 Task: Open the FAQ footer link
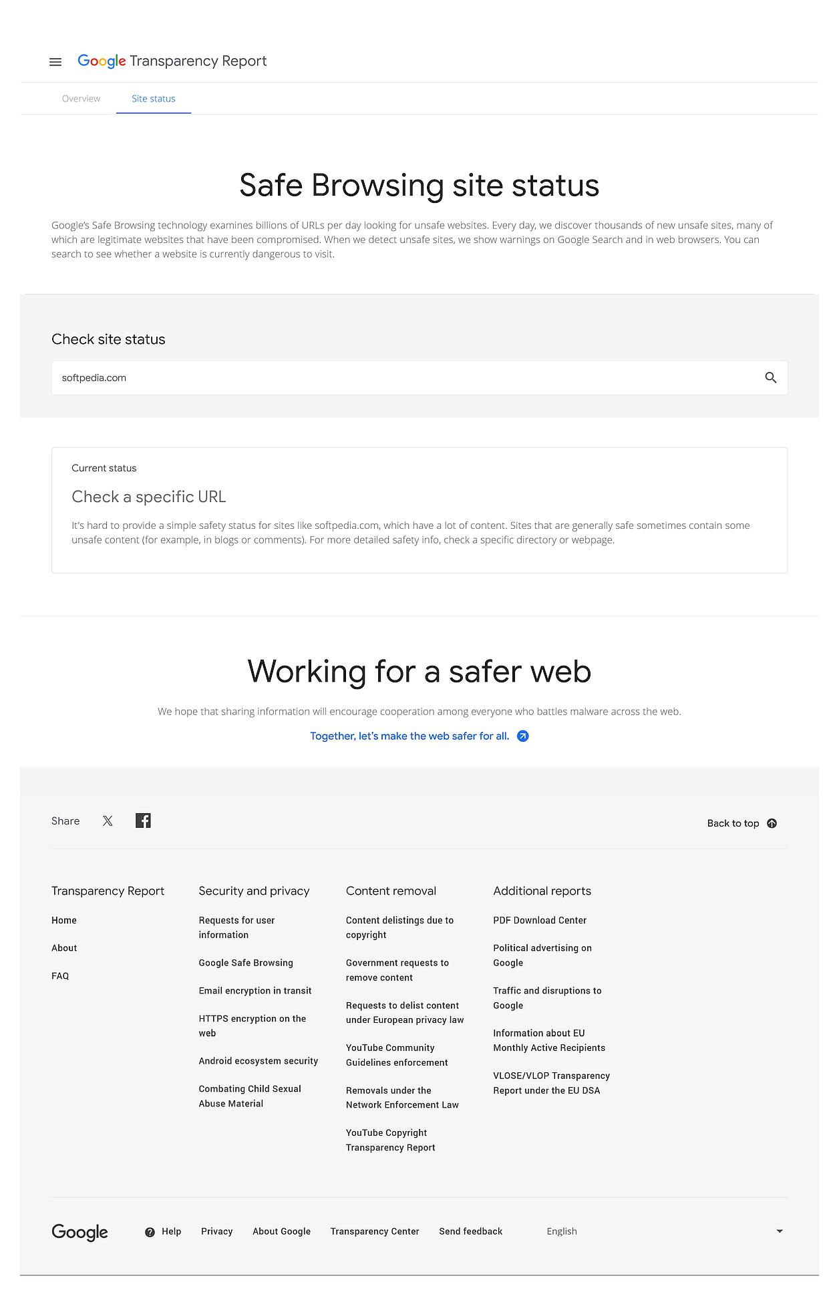[x=60, y=976]
